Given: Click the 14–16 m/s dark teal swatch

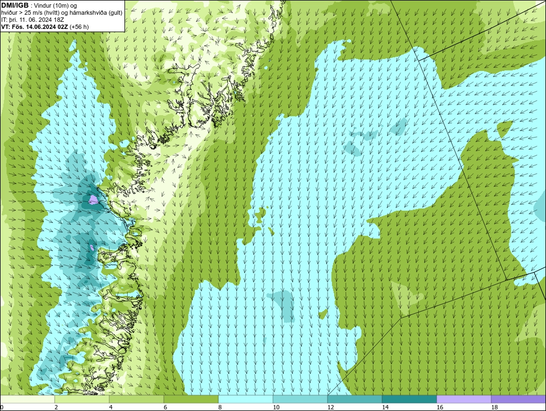Looking at the screenshot, I should tap(409, 399).
